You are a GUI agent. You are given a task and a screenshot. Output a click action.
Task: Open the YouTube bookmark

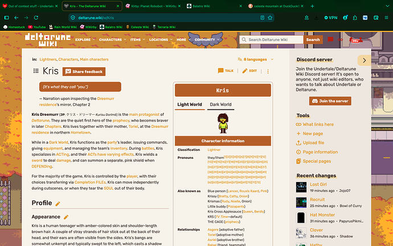pos(37,27)
